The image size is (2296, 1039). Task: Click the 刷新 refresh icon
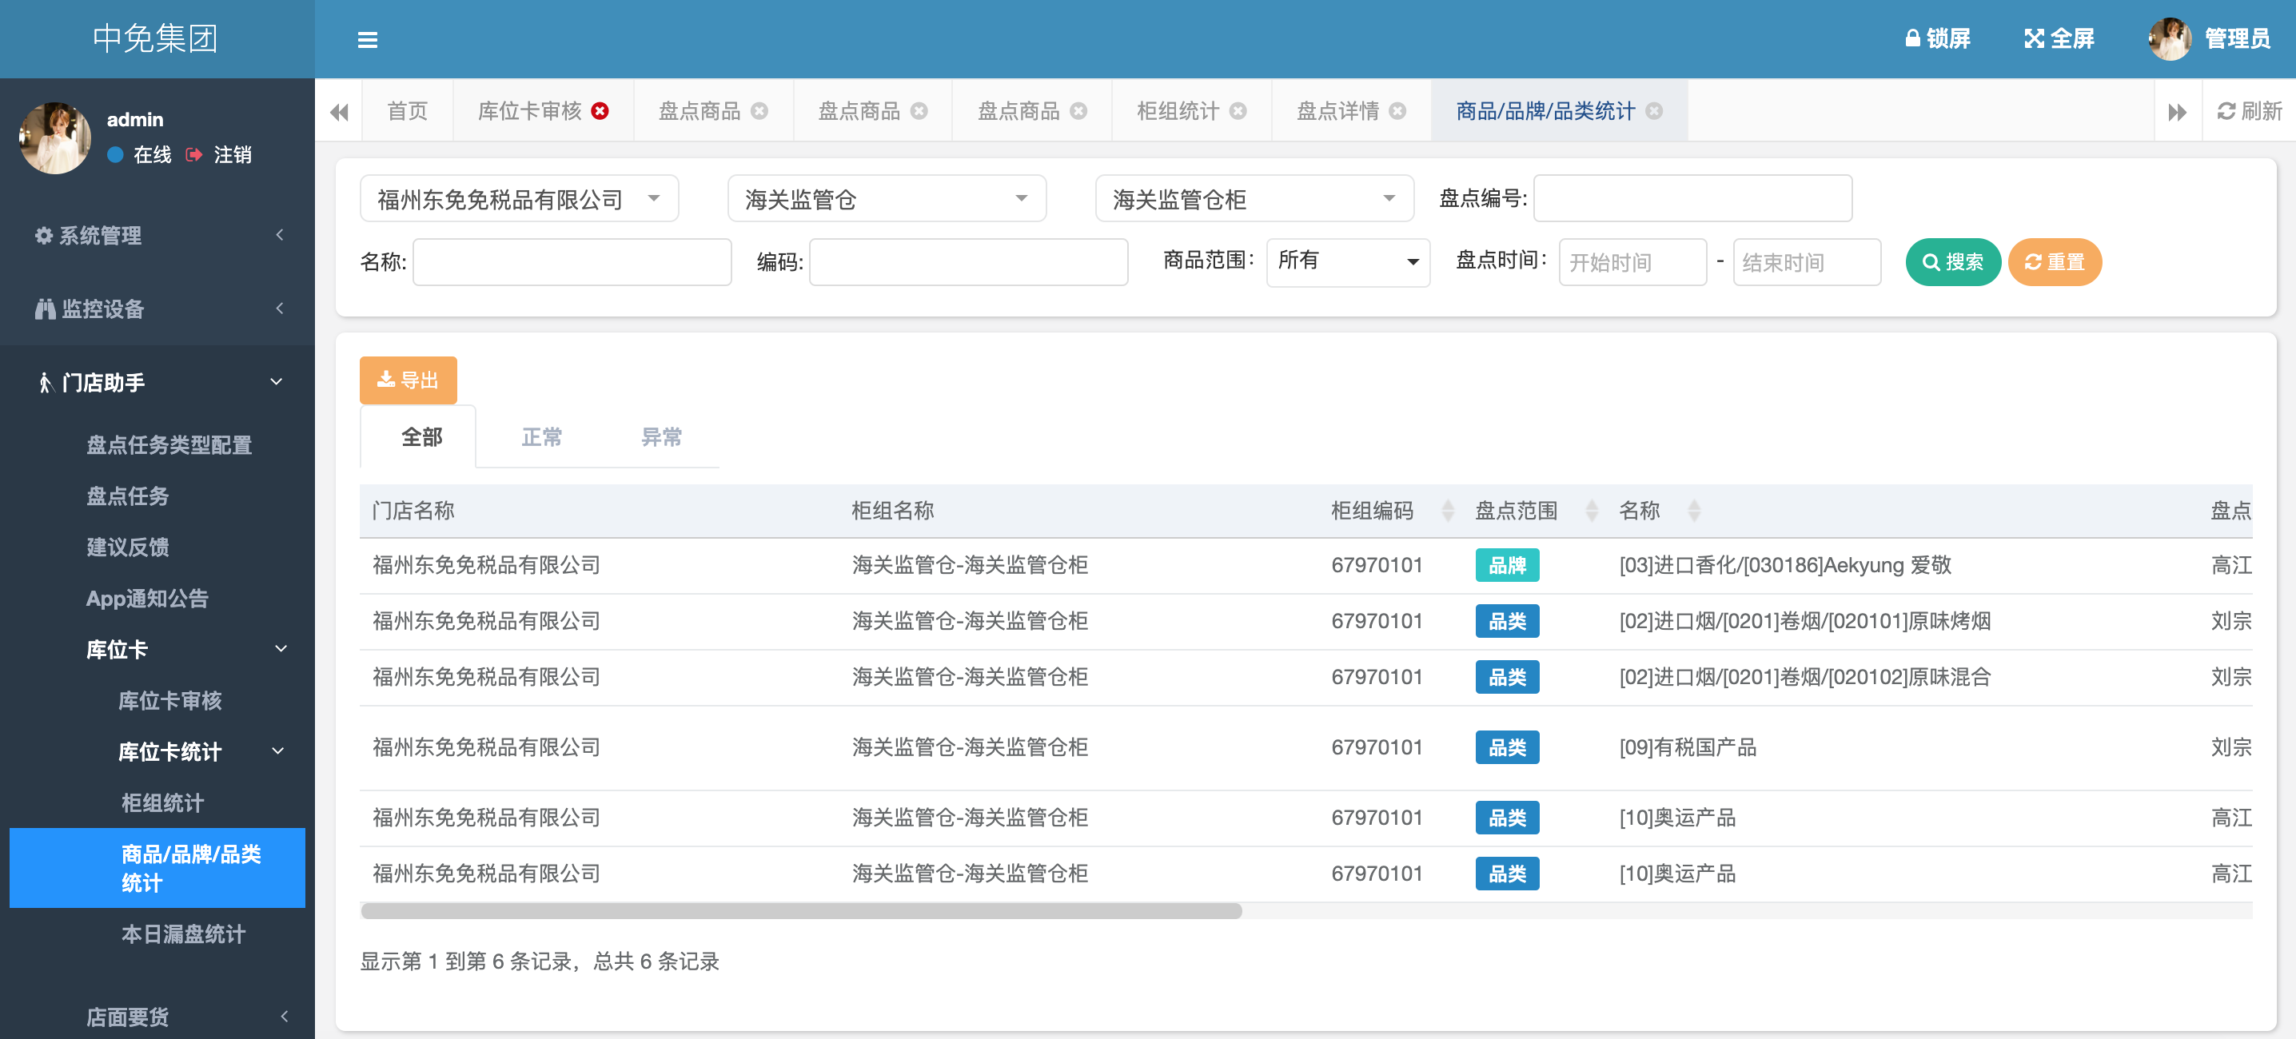coord(2226,110)
